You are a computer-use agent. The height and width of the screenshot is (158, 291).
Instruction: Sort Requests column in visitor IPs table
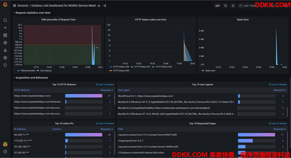[x=107, y=129]
